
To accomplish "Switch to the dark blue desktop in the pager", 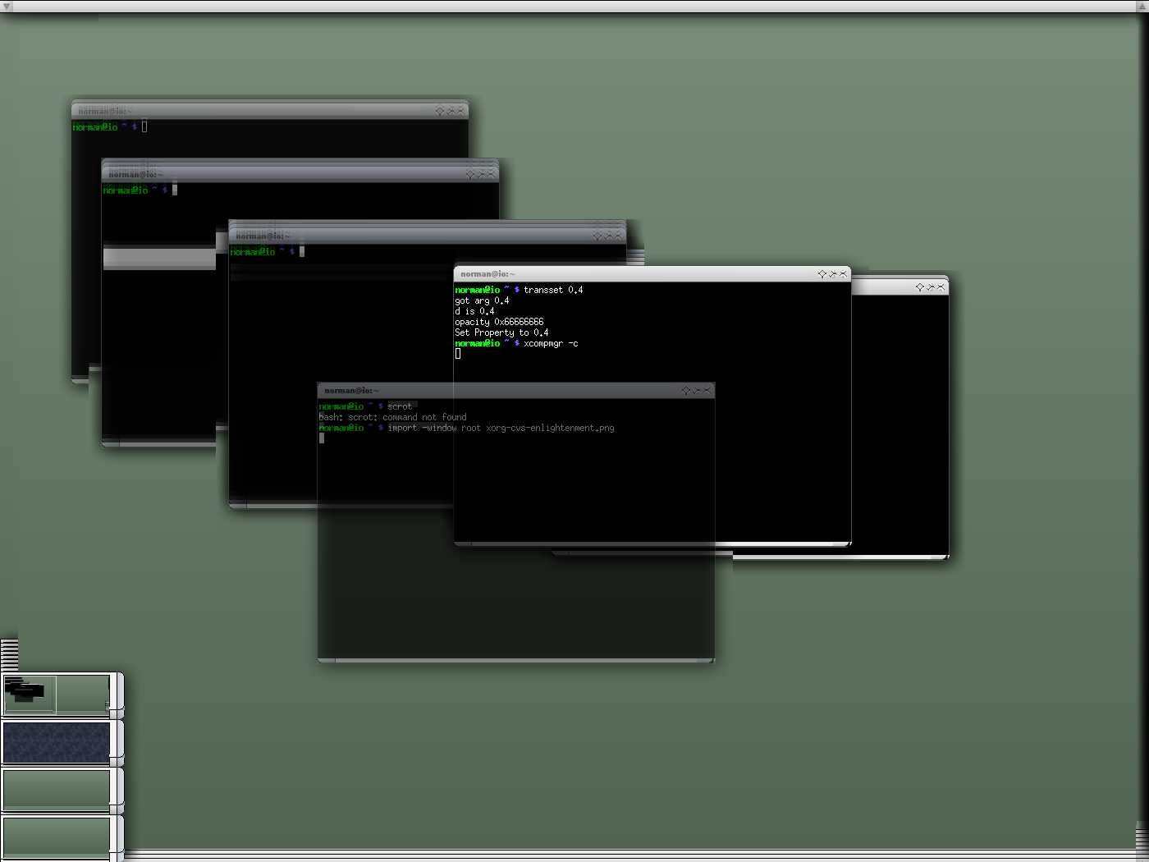I will pos(56,741).
